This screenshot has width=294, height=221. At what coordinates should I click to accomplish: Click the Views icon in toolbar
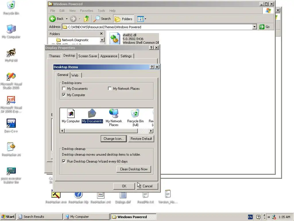(140, 19)
